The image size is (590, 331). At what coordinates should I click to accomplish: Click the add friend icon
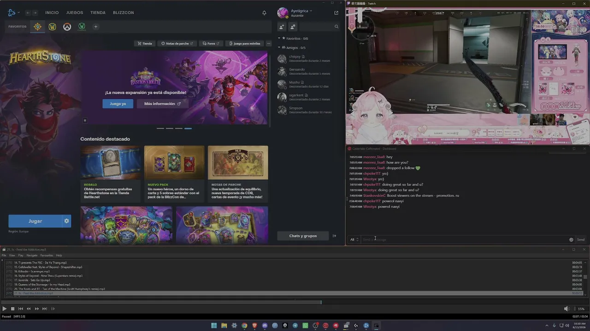[x=282, y=27]
